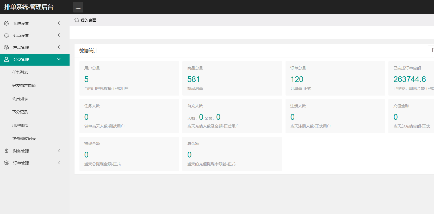Open 任务列表 submenu item
Image resolution: width=434 pixels, height=214 pixels.
pos(20,72)
